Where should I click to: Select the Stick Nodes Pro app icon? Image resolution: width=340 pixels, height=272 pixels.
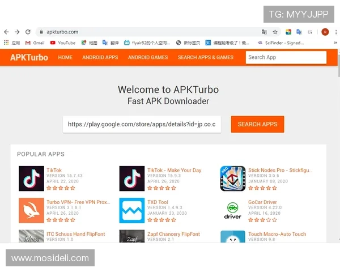coord(232,178)
